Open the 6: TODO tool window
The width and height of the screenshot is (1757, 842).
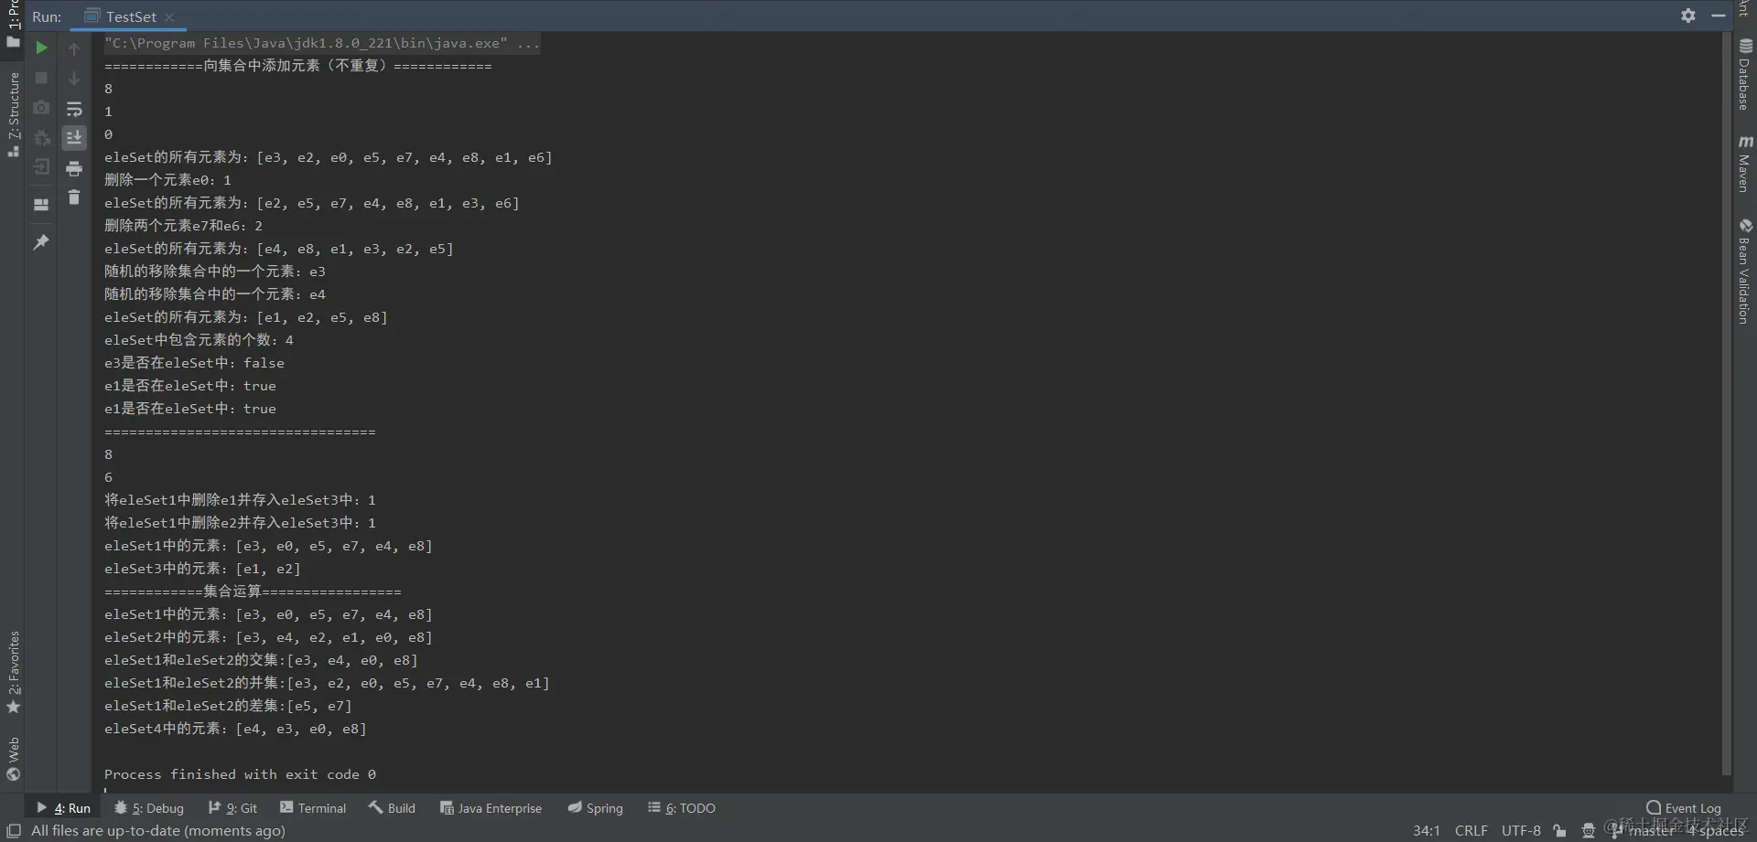click(x=682, y=808)
